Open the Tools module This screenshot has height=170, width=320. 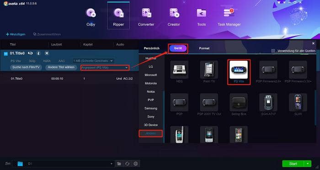point(202,17)
